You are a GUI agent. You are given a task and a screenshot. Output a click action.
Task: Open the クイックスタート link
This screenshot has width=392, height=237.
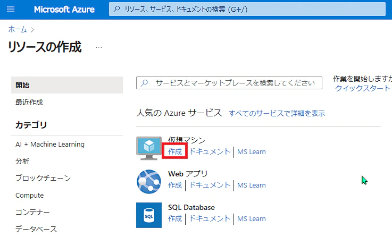pos(363,88)
